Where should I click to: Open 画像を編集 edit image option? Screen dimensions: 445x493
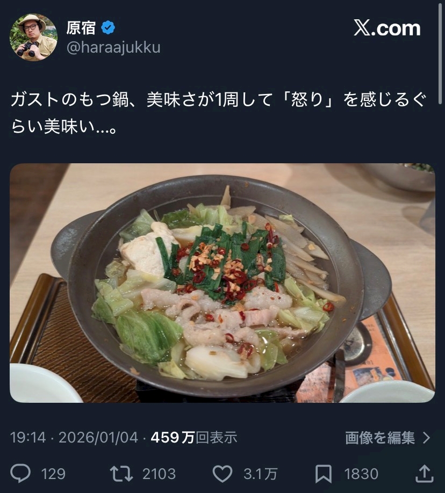point(380,438)
